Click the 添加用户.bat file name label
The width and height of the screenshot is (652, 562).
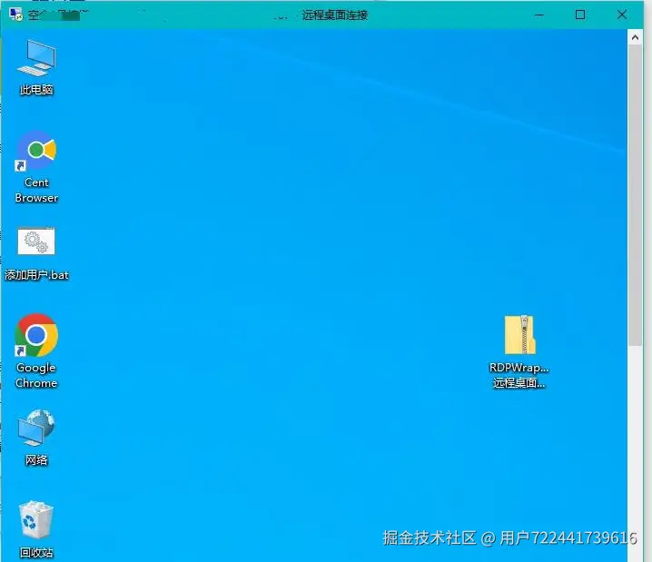36,275
